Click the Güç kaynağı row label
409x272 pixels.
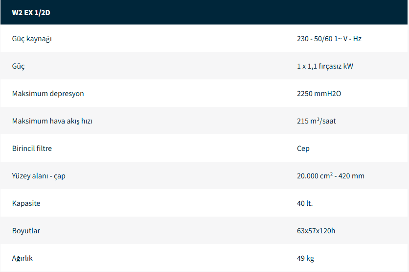32,39
